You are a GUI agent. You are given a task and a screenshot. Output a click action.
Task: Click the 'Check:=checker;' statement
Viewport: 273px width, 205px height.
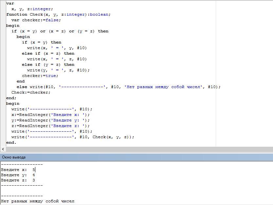31,92
